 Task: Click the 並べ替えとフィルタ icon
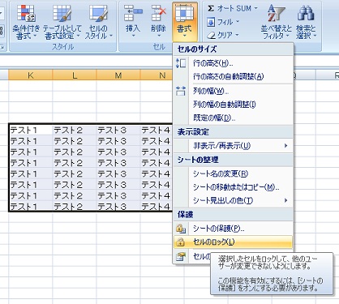[x=277, y=14]
